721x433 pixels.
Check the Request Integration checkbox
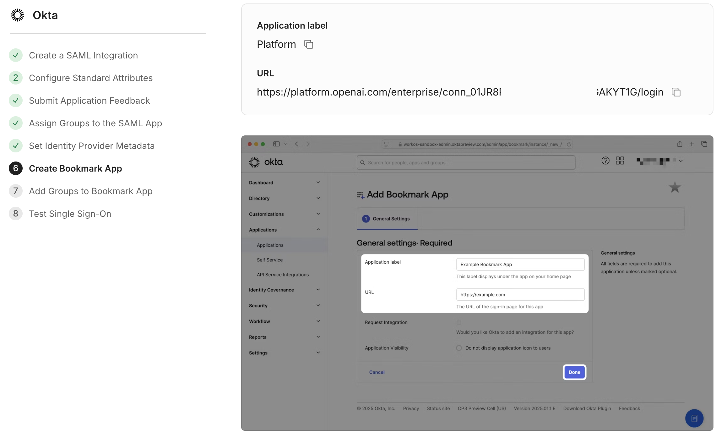tap(459, 322)
